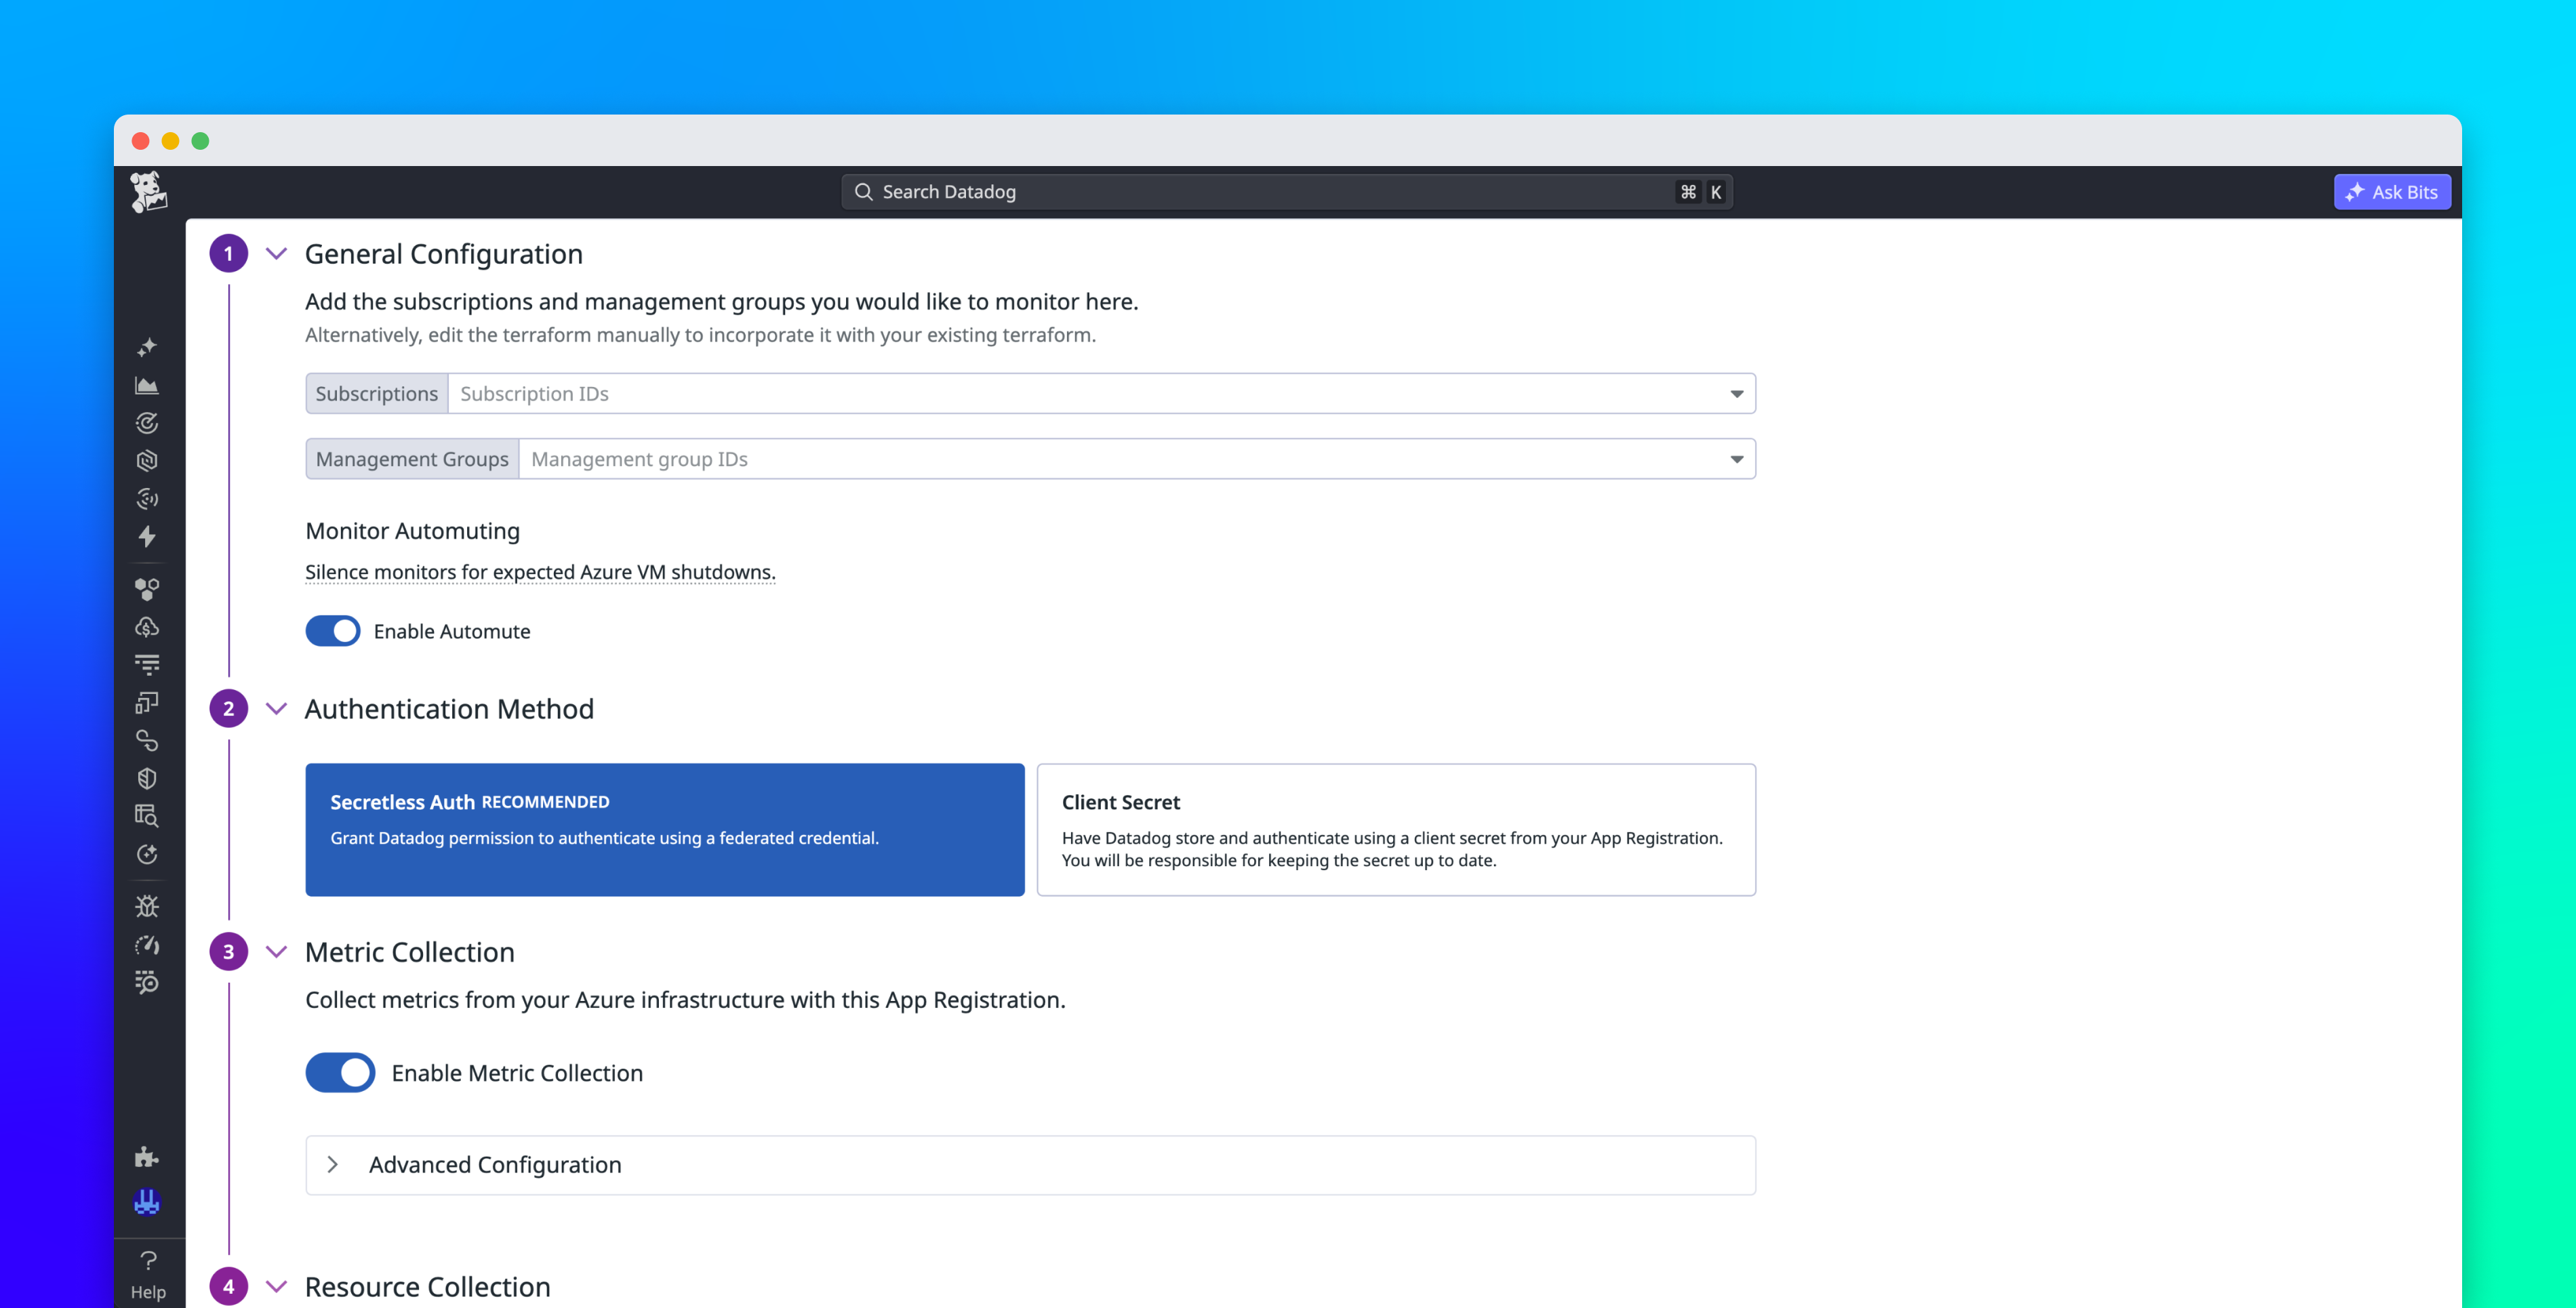Viewport: 2576px width, 1308px height.
Task: Open the table-magnifier sidebar icon
Action: tap(147, 816)
